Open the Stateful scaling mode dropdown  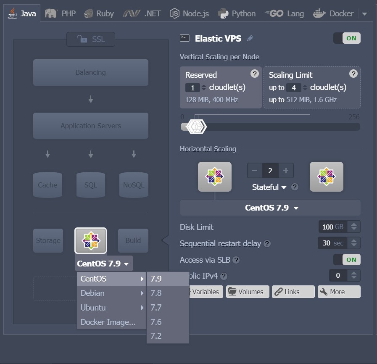coord(269,187)
